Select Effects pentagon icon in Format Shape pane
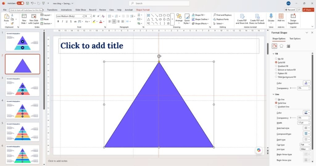 (281, 46)
